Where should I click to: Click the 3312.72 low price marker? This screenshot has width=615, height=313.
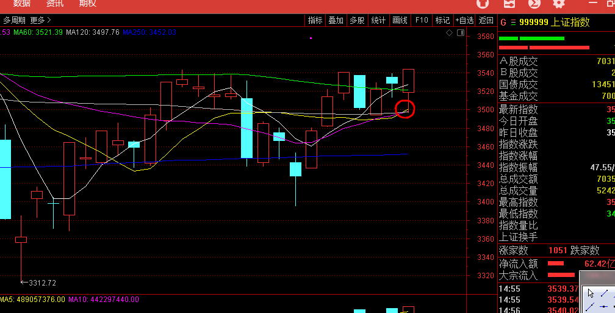click(x=38, y=283)
